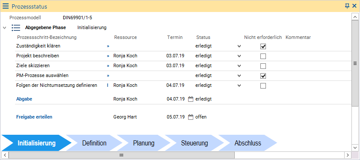Open calendar picker for Abgabe date
Screen dimensions: 360x160
coord(191,99)
